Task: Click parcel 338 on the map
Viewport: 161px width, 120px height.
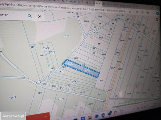Action: point(67,36)
